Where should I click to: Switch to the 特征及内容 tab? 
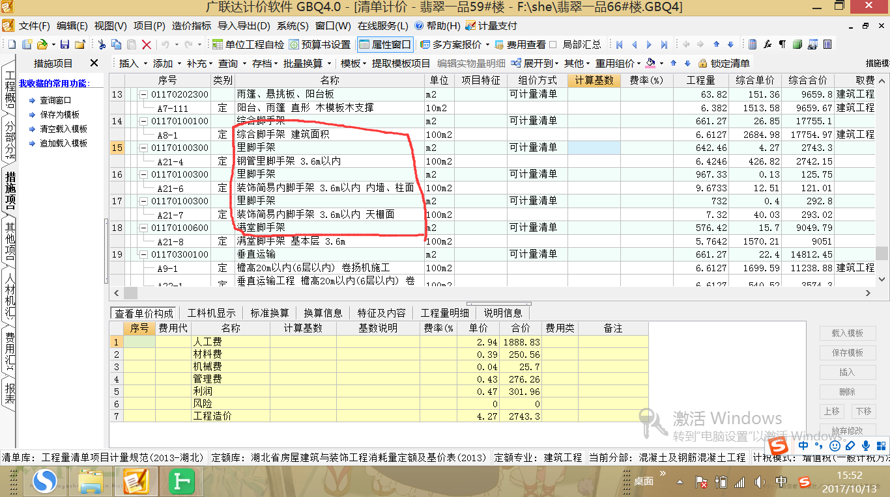(x=381, y=313)
